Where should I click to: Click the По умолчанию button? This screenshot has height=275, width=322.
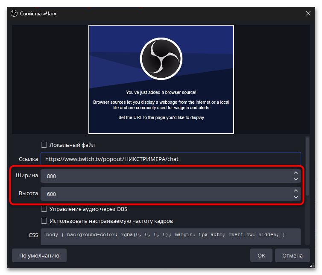pos(39,255)
